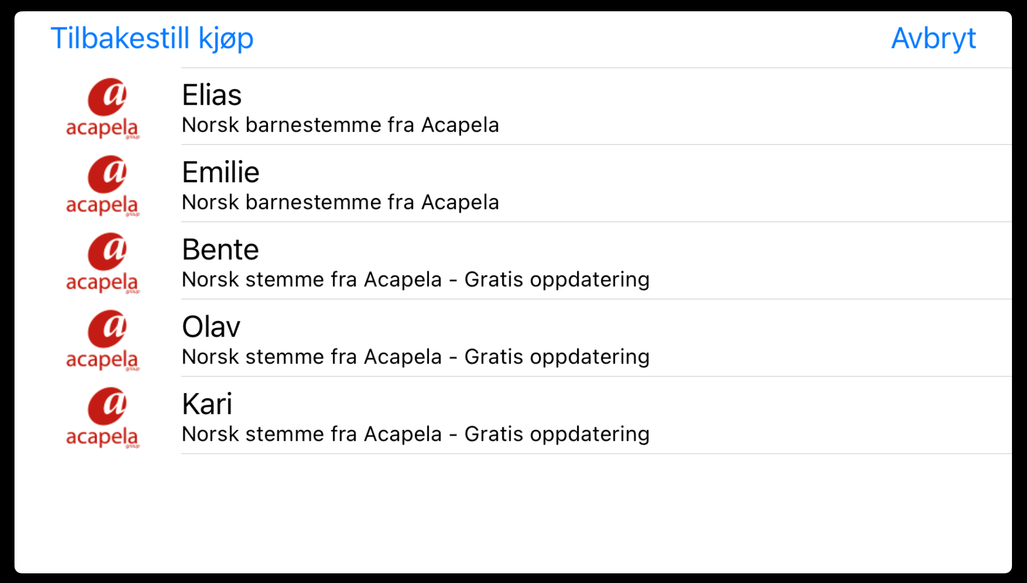1027x583 pixels.
Task: Select the Bente voice name
Action: [220, 250]
